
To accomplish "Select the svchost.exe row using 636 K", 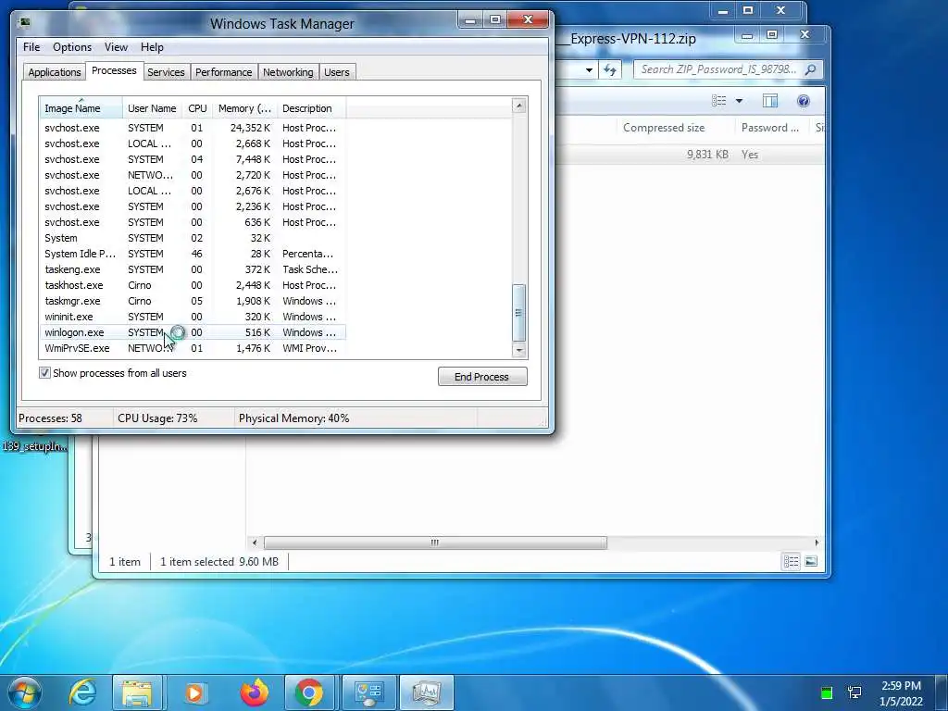I will pos(193,222).
